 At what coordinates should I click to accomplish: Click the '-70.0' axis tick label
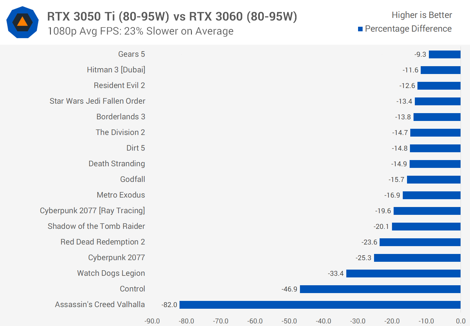coord(221,321)
